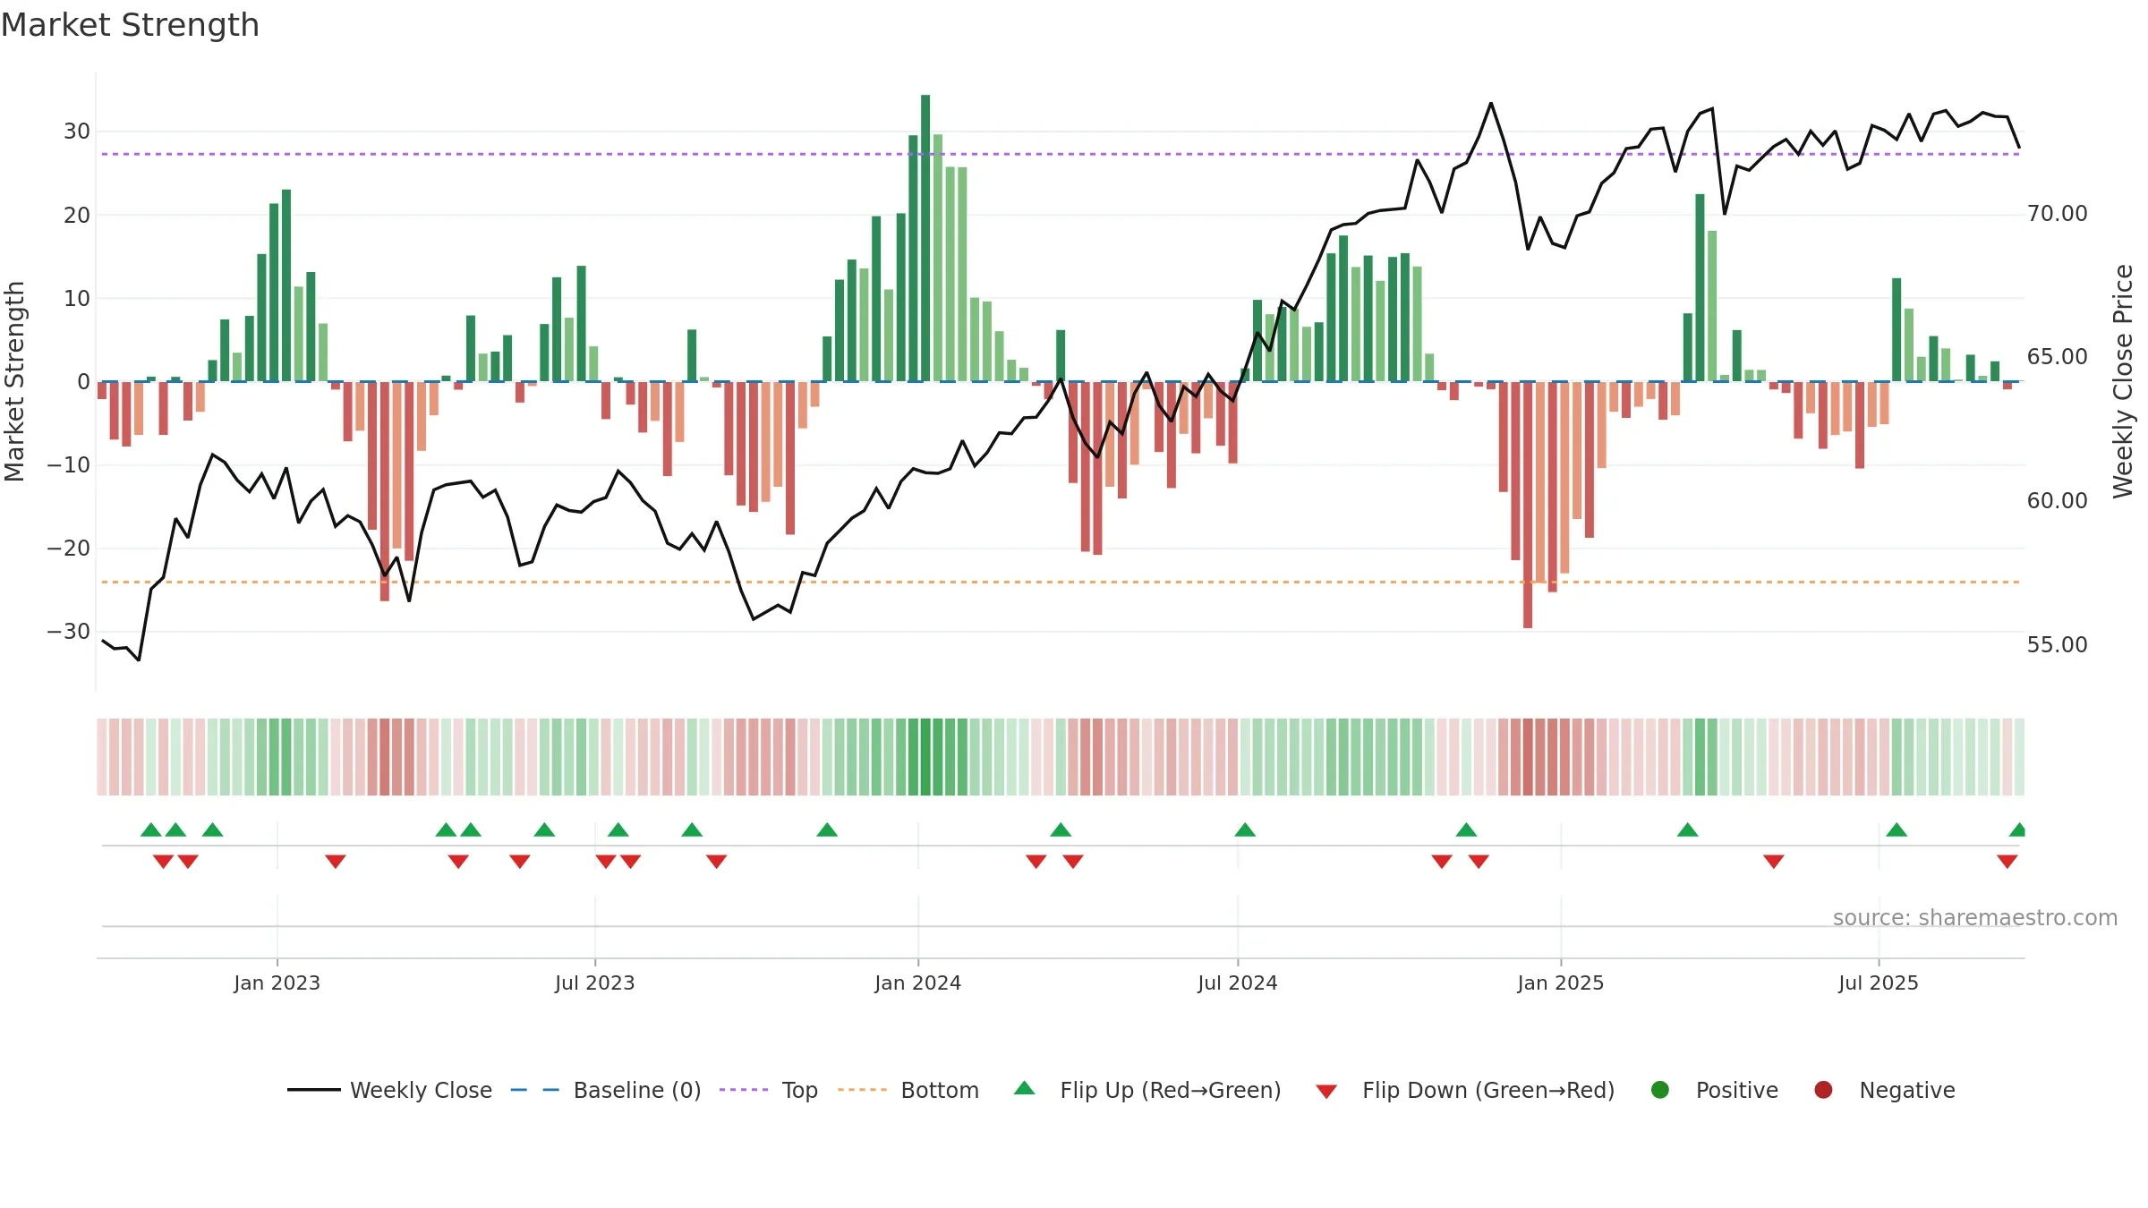2148x1208 pixels.
Task: Click the darkest green heat strip cell near Jan 2024
Action: point(925,757)
